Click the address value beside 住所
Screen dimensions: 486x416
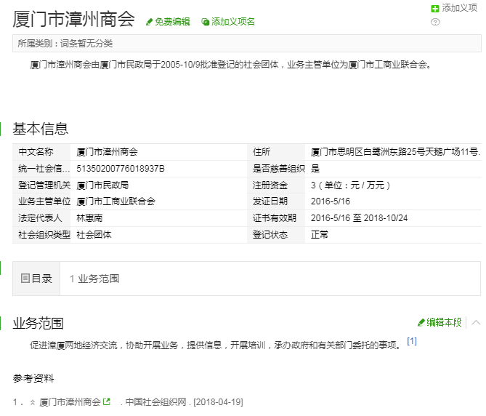pyautogui.click(x=395, y=152)
